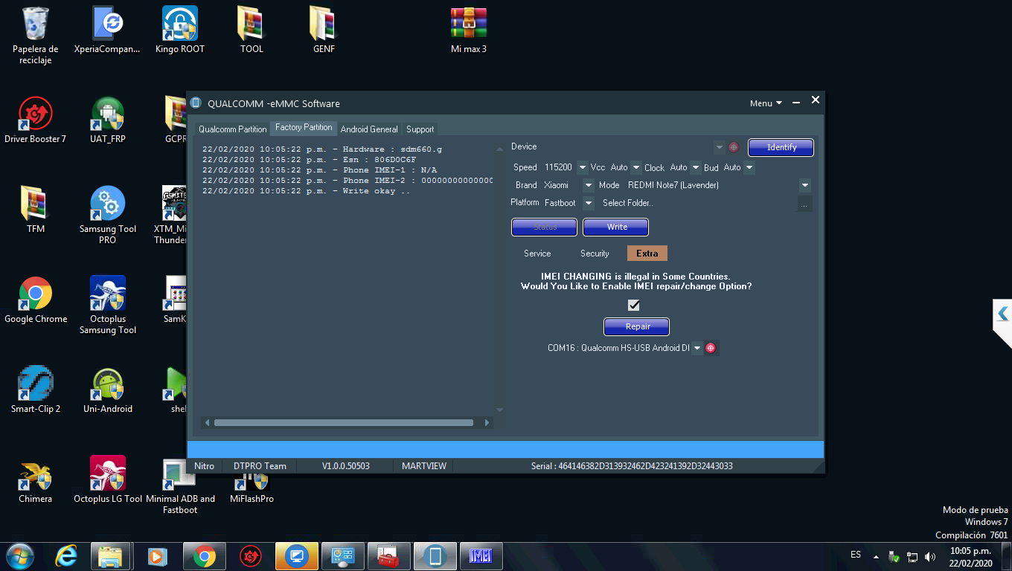The image size is (1012, 571).
Task: Click the Identify button
Action: 781,147
